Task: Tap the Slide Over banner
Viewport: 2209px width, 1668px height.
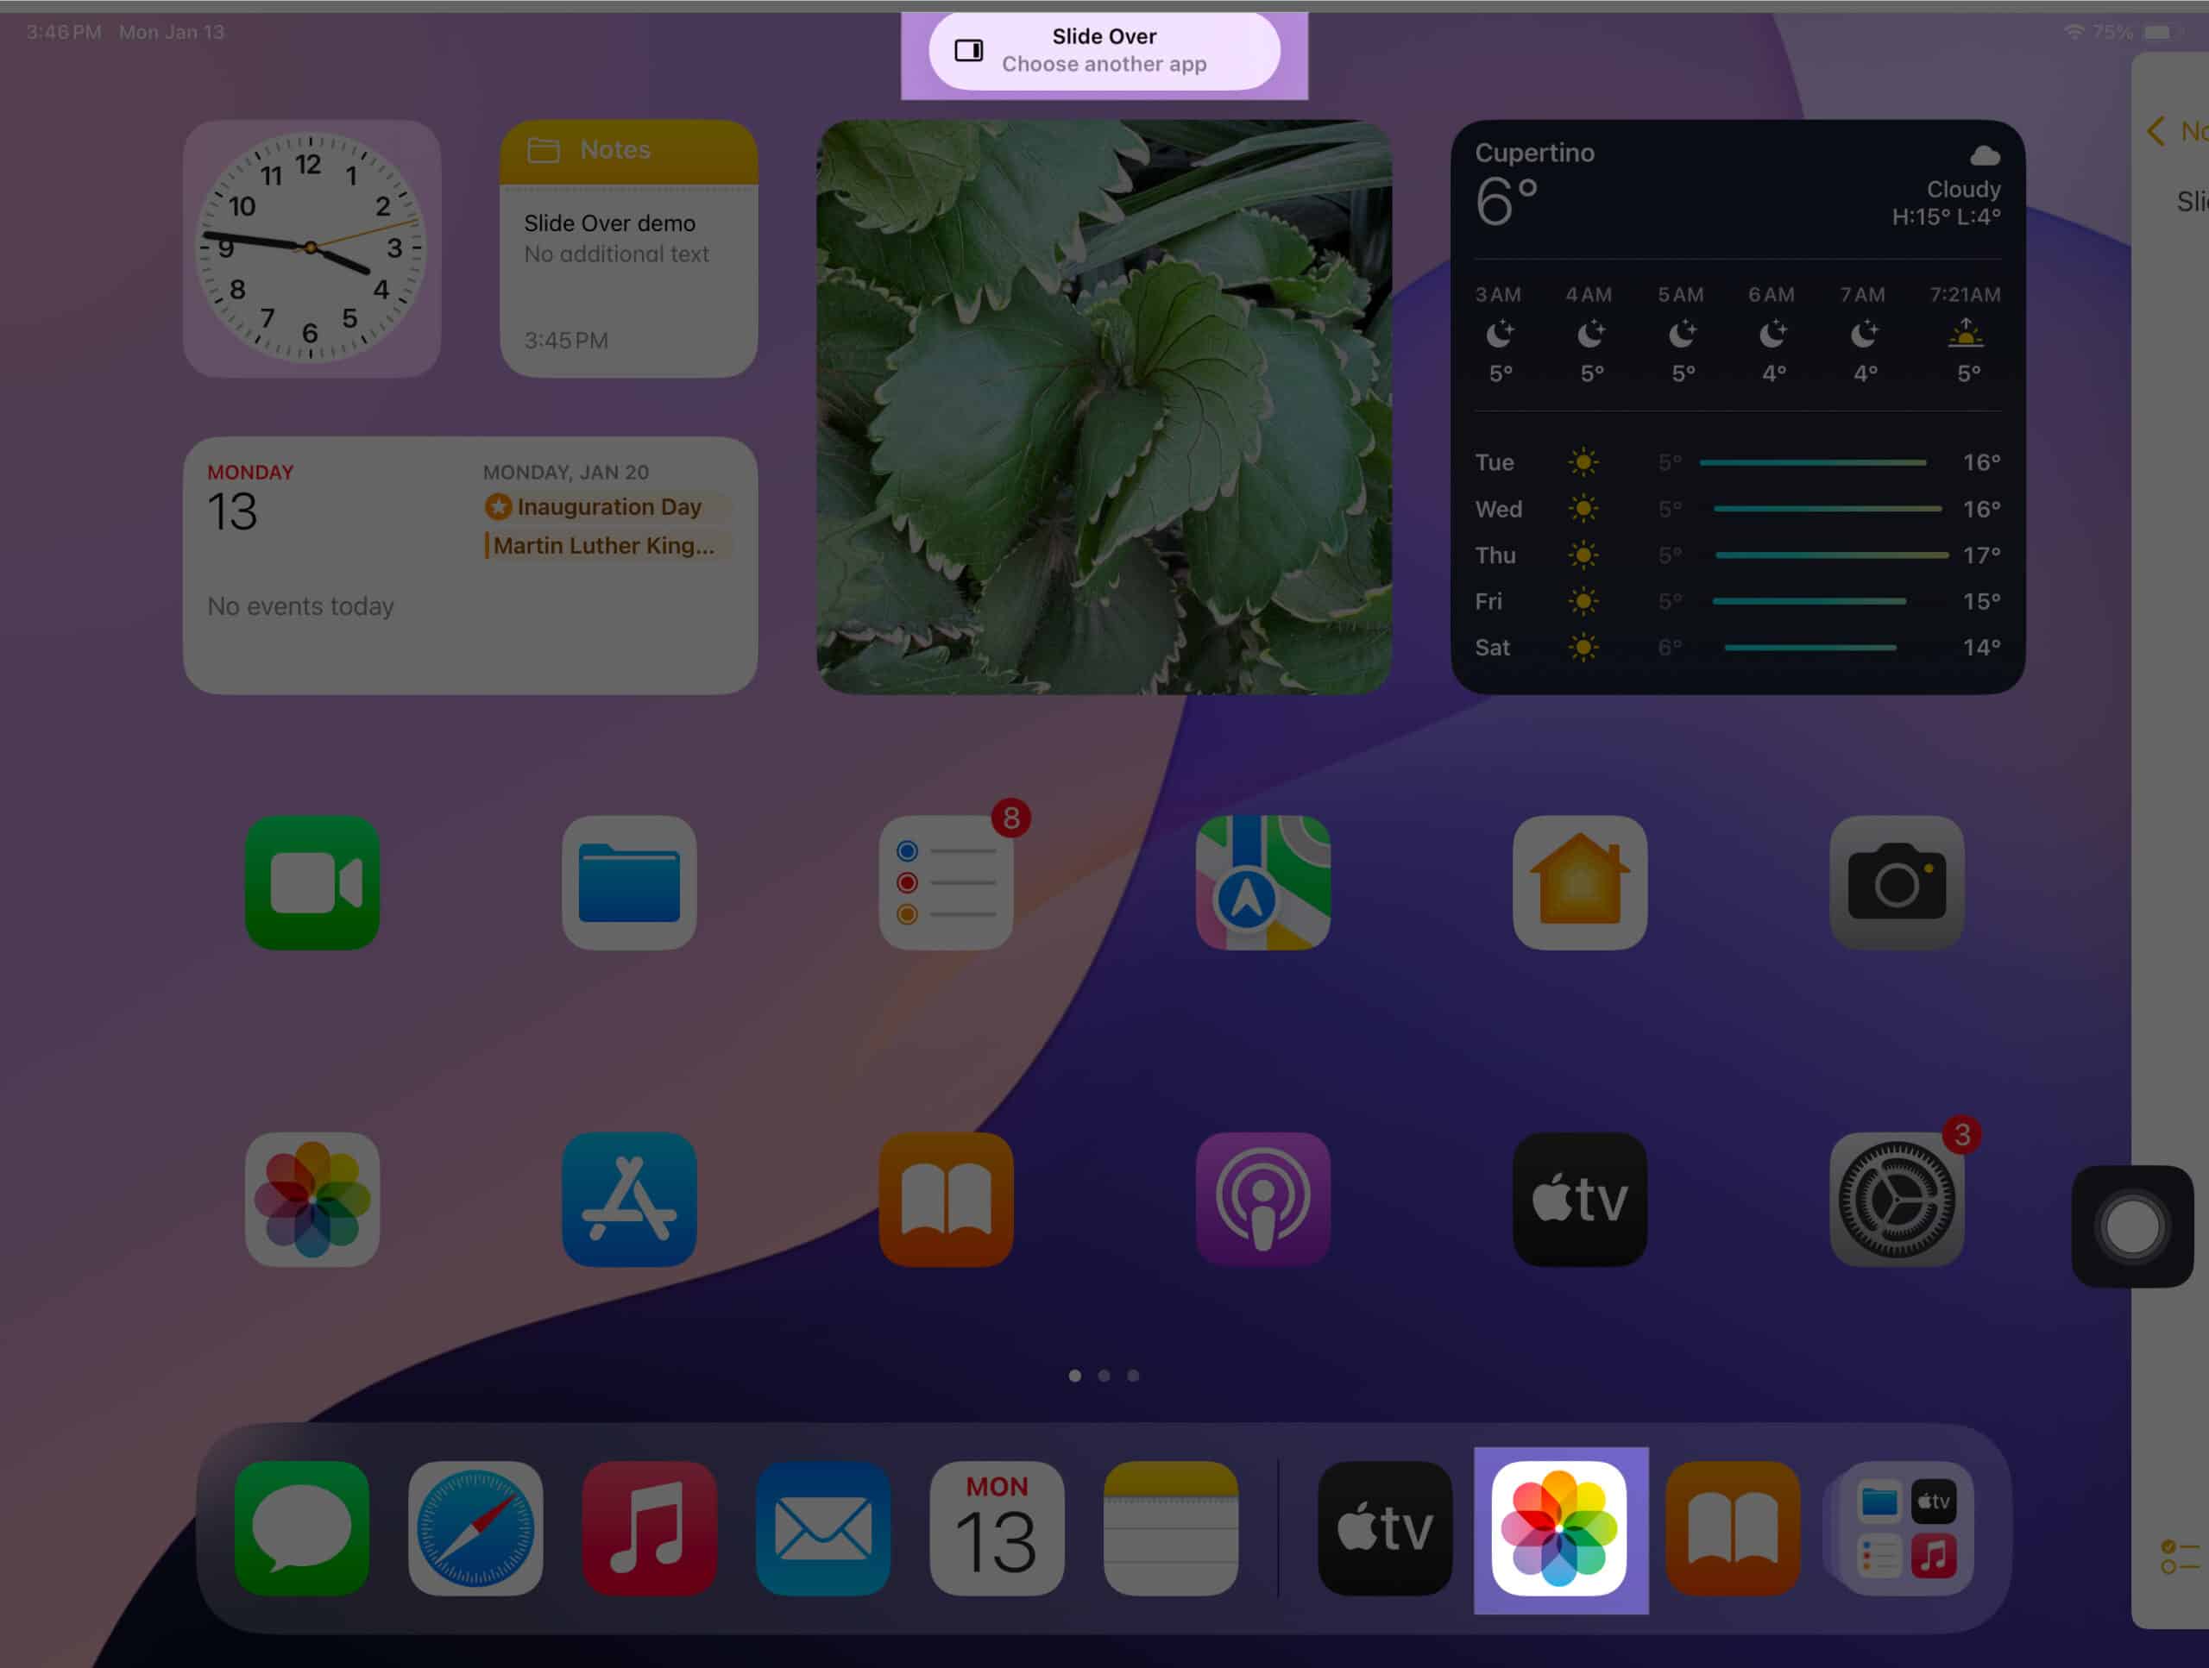Action: click(1104, 50)
